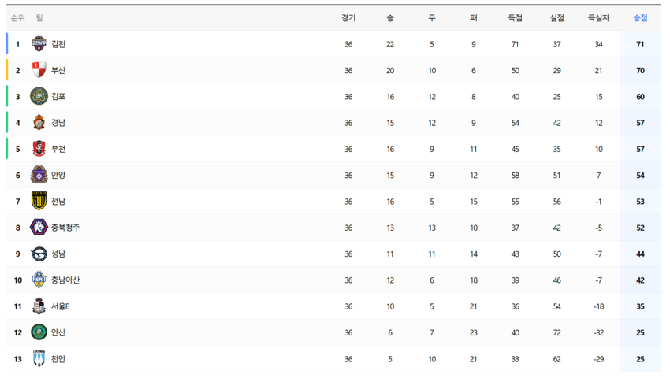Select the 충북청주 hexagon logo
670x378 pixels.
click(39, 228)
